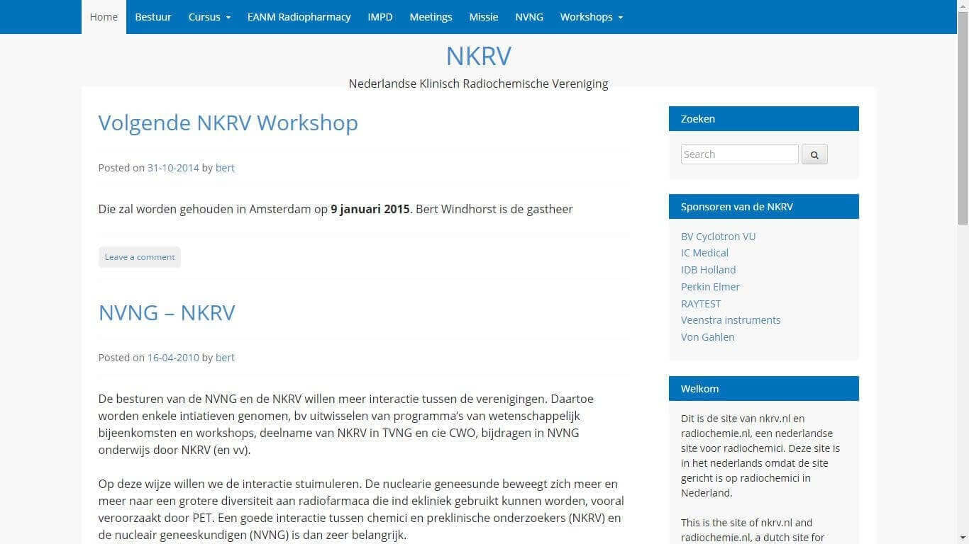Viewport: 969px width, 544px height.
Task: Open the NVNG menu item
Action: coord(528,17)
